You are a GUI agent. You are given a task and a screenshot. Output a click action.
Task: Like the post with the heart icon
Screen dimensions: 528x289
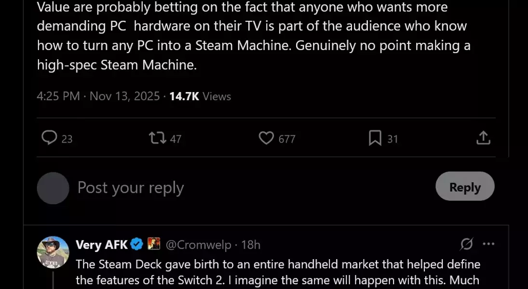pyautogui.click(x=266, y=139)
